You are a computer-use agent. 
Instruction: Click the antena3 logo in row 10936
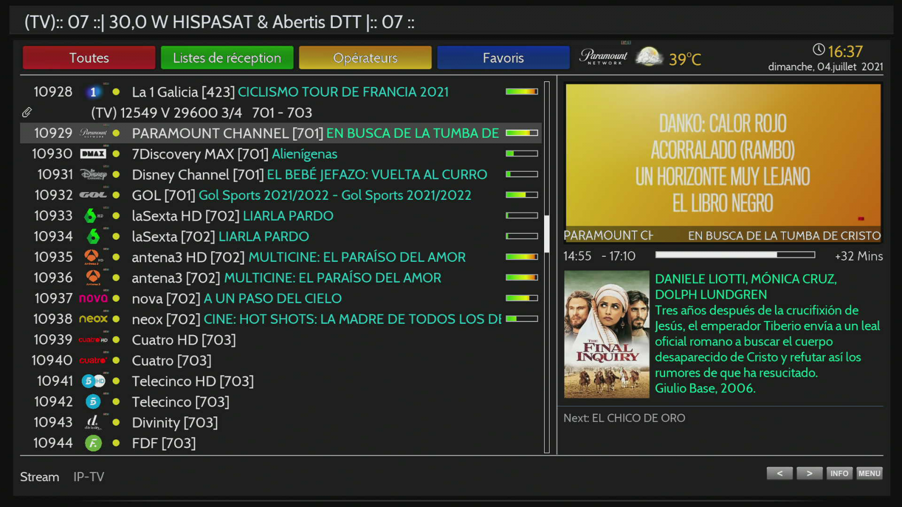93,278
